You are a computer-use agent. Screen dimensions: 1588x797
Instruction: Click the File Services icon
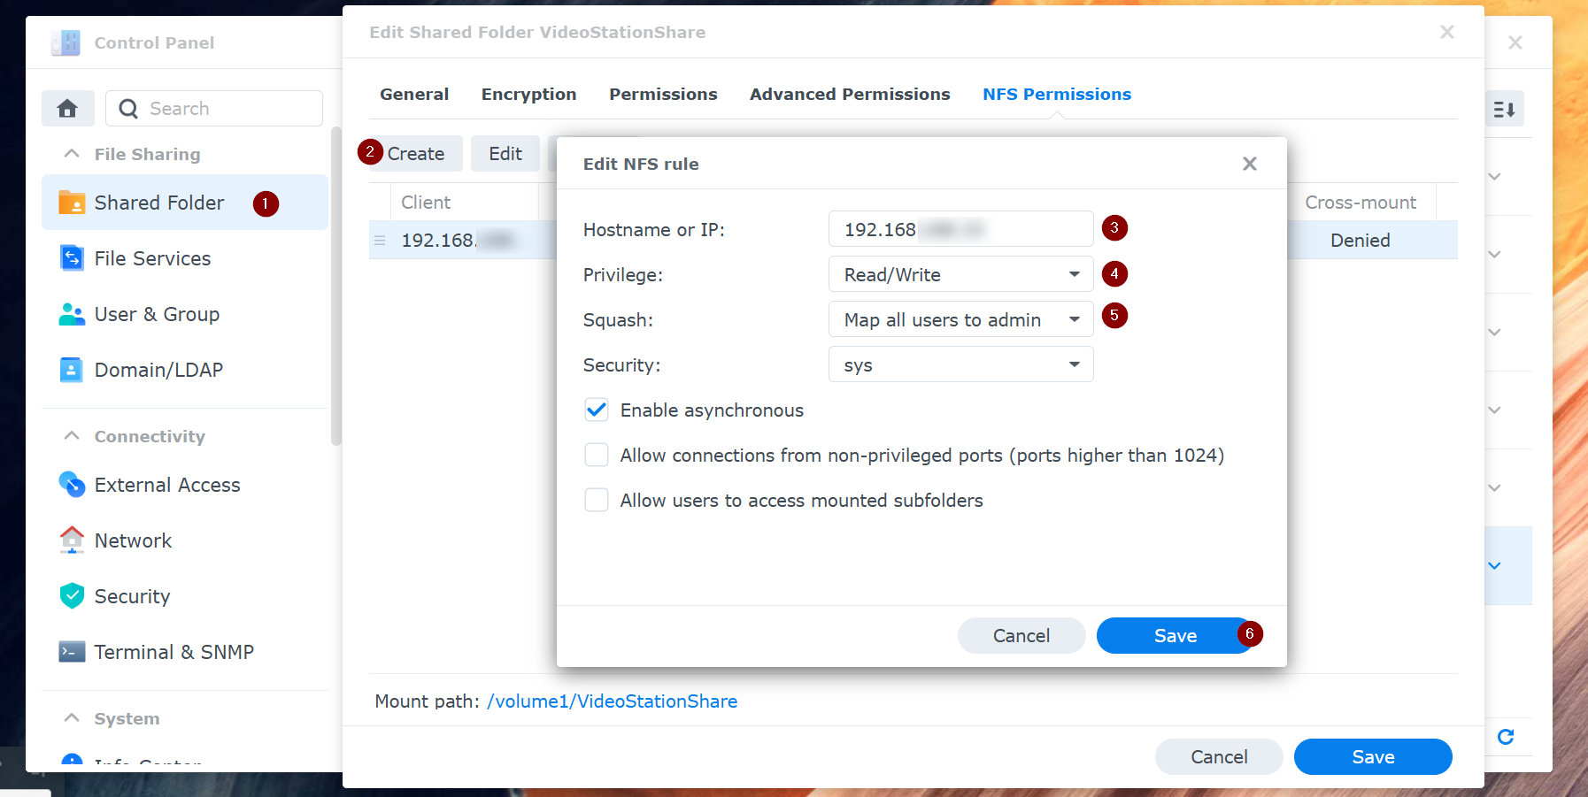(x=72, y=258)
